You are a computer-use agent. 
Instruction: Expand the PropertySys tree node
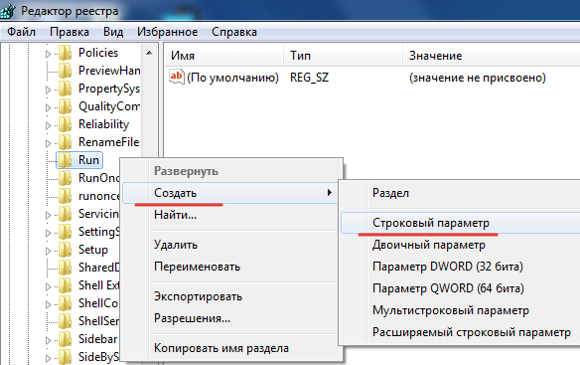(x=48, y=90)
